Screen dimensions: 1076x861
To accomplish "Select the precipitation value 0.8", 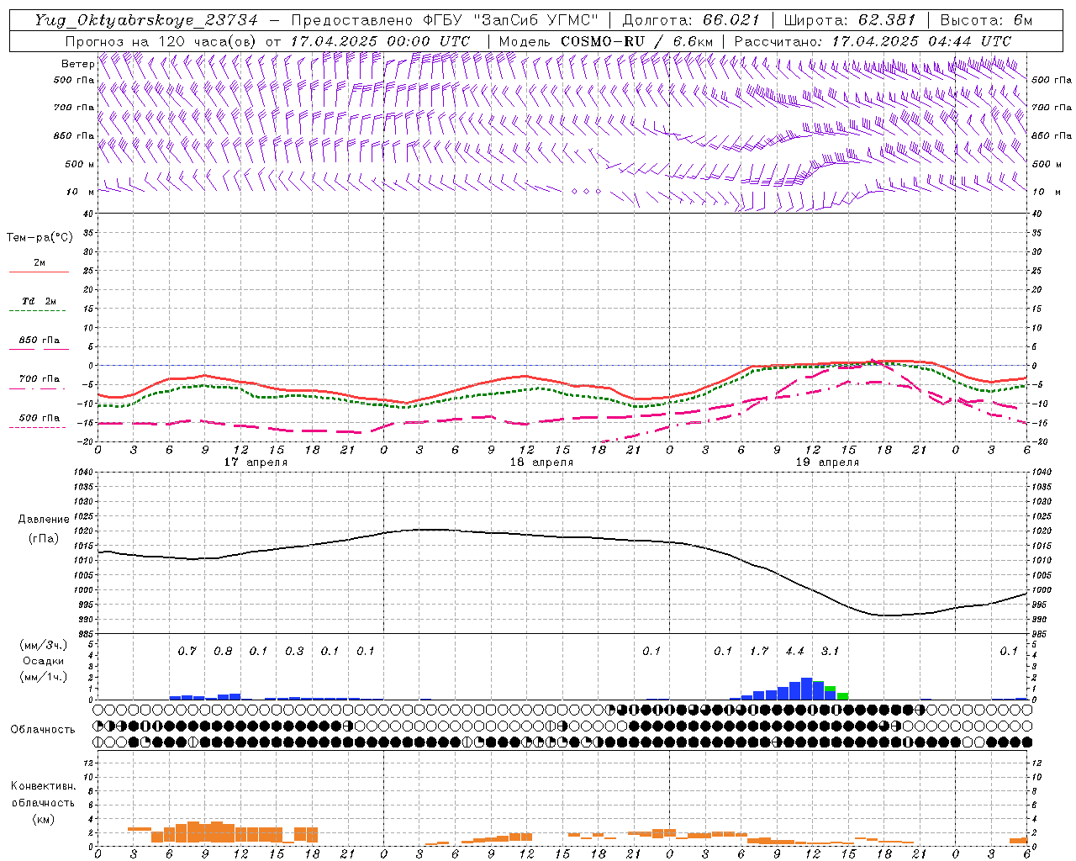I will coord(223,651).
